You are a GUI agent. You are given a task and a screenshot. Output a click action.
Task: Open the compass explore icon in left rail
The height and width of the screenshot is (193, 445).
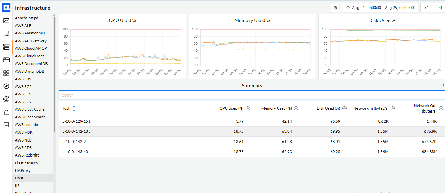click(6, 86)
